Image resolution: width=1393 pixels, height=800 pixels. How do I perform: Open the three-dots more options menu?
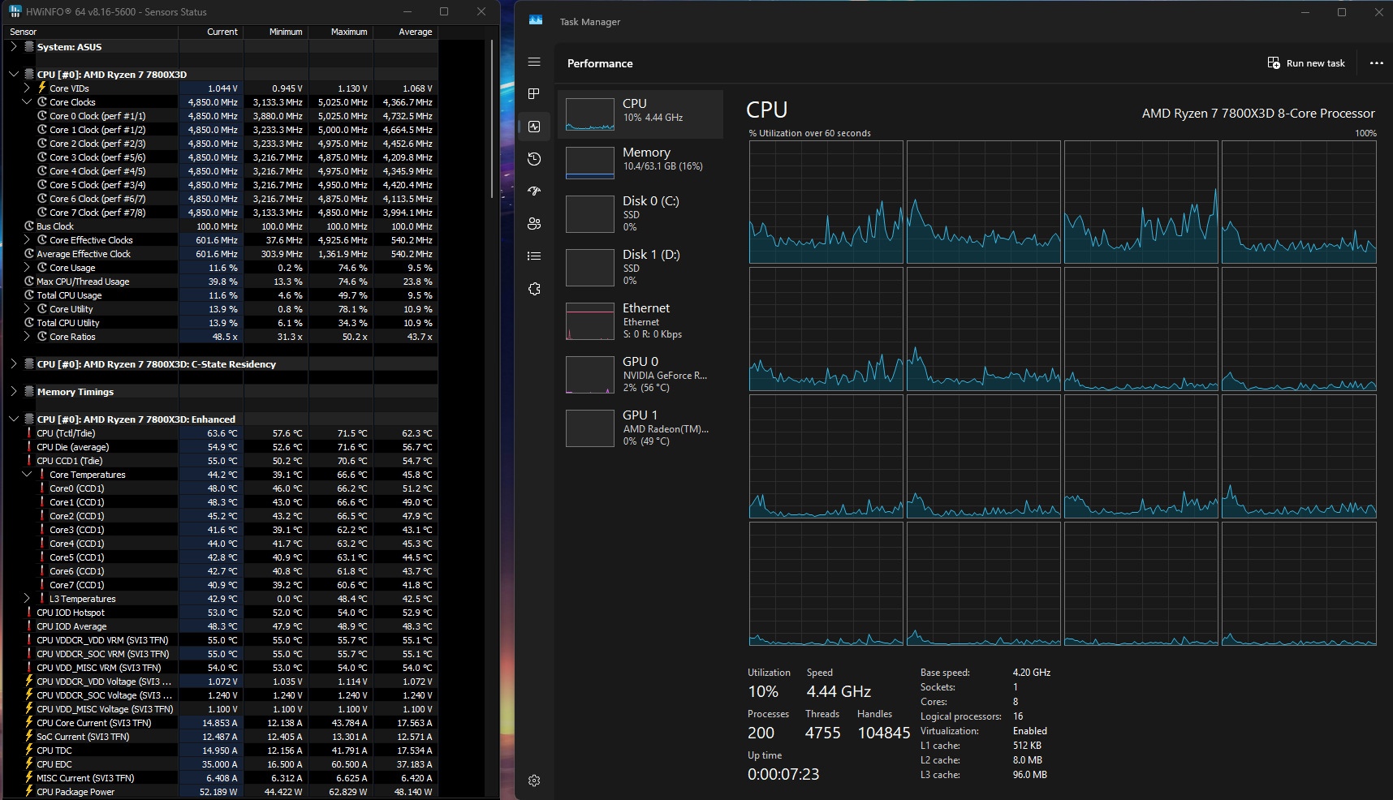1377,63
